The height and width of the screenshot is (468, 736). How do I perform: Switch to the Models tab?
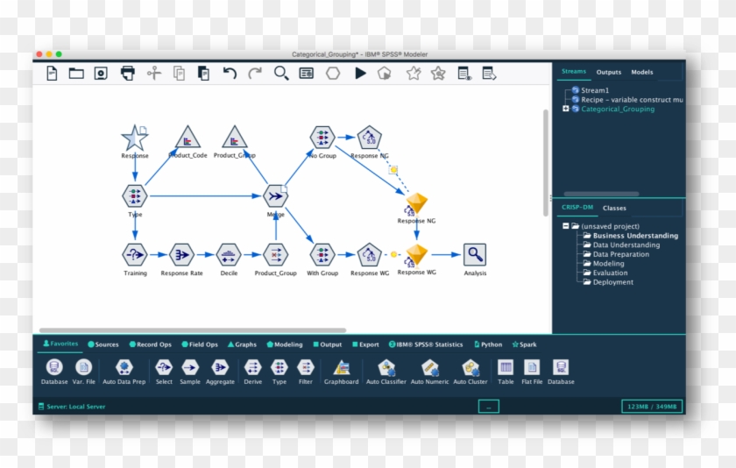click(641, 72)
